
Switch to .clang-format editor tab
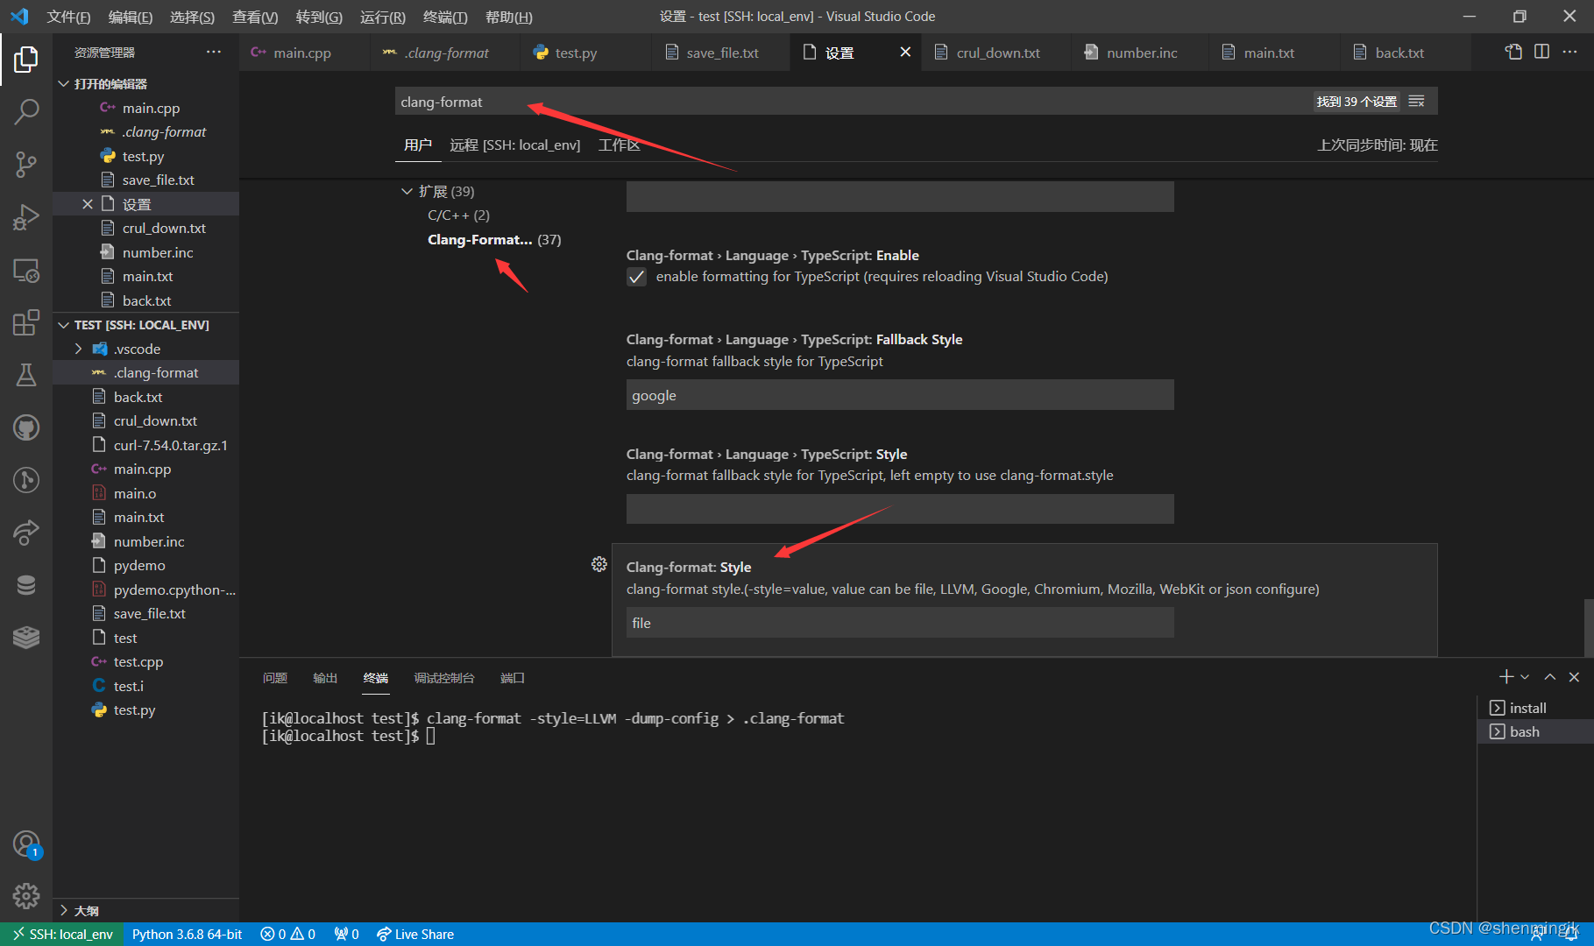(x=446, y=53)
